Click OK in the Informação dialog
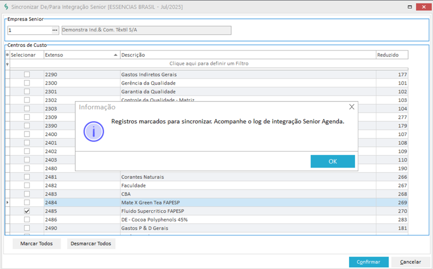This screenshot has width=433, height=269. point(333,162)
